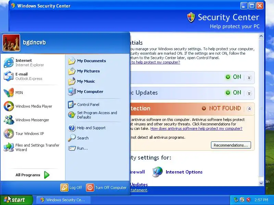
Task: Click help protect my computer link
Action: pyautogui.click(x=155, y=62)
